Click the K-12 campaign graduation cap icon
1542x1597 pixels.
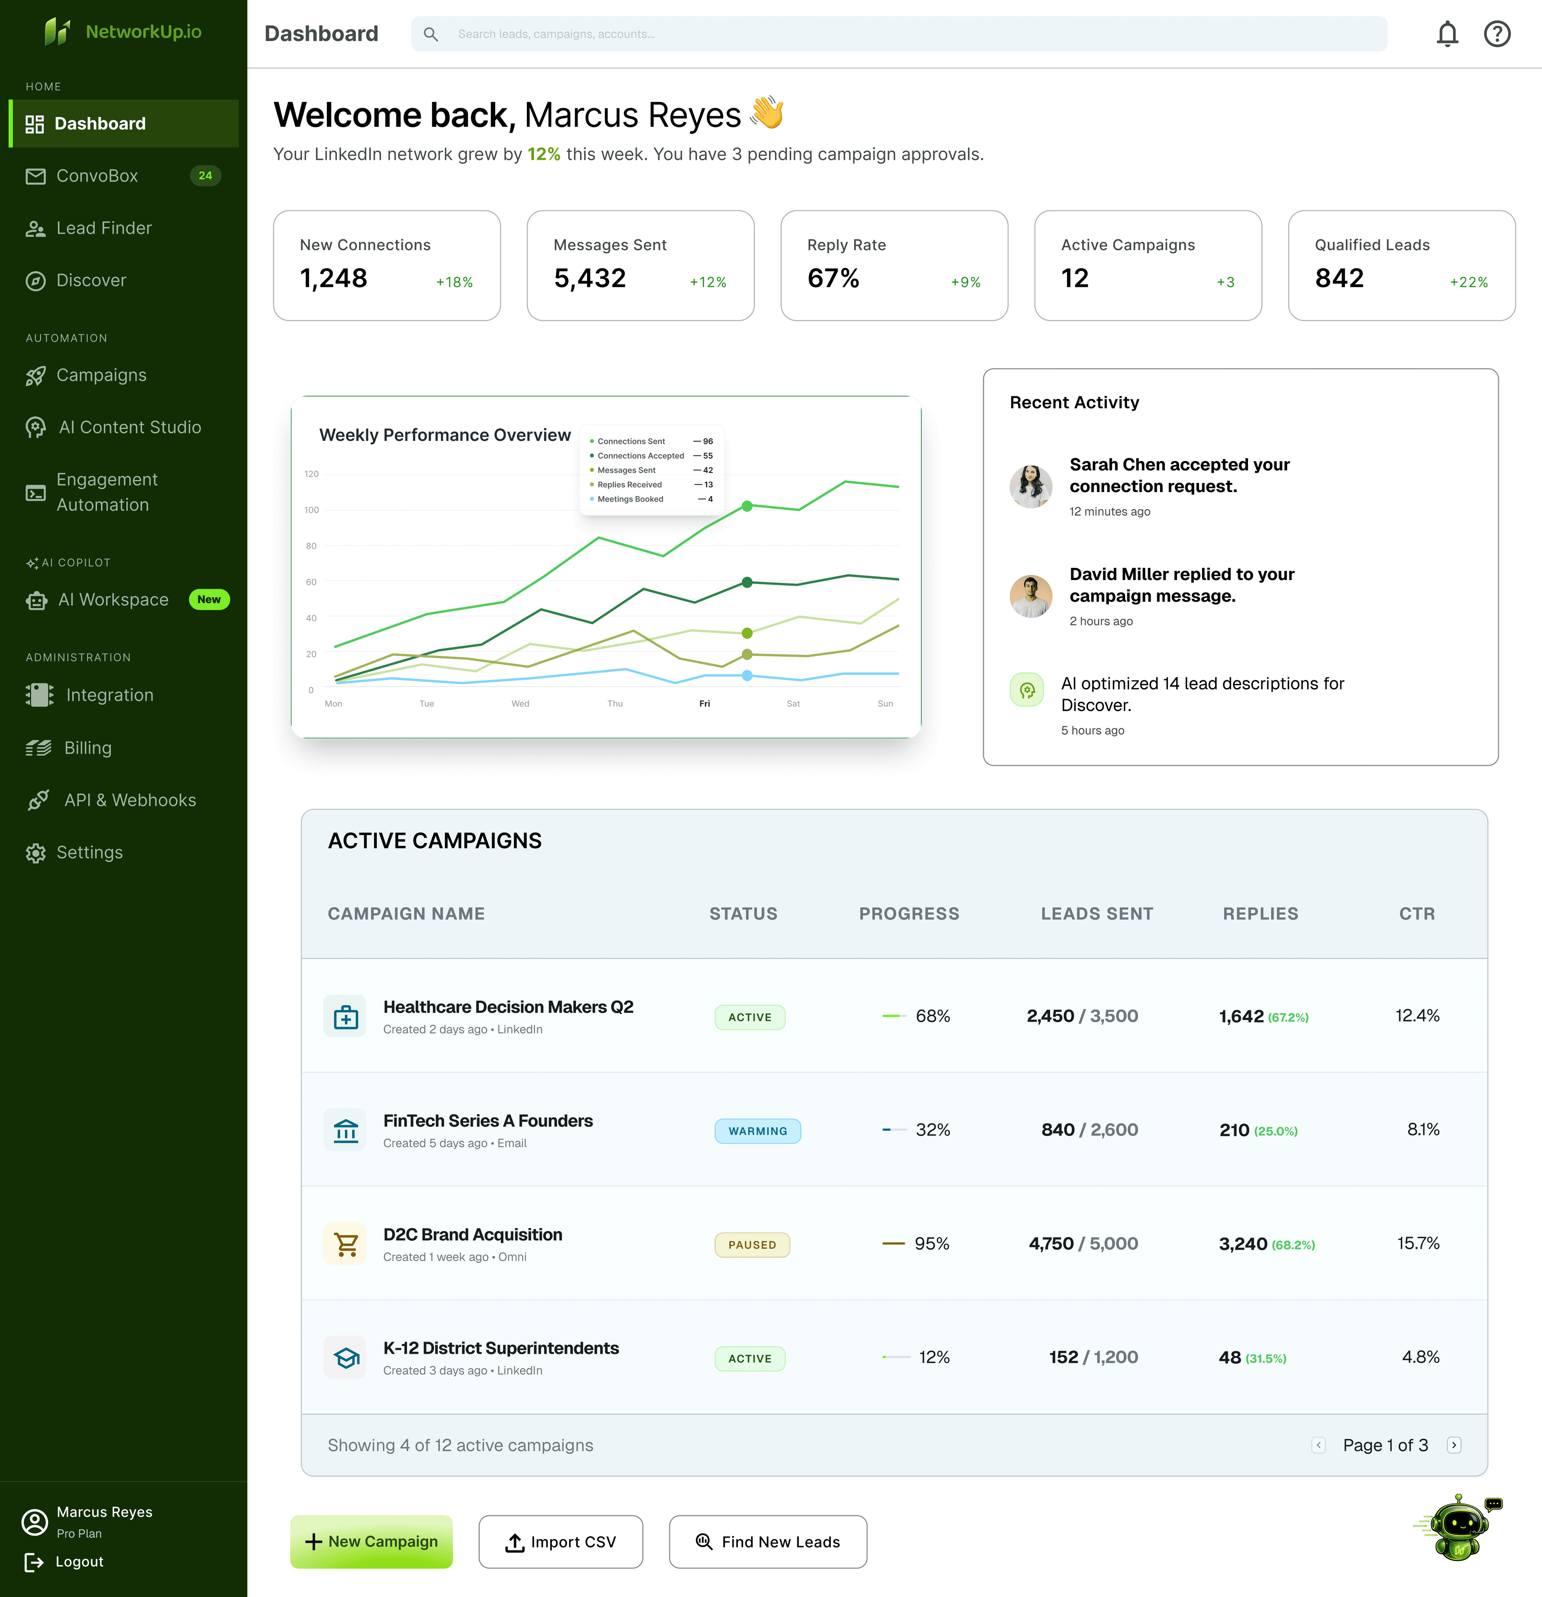point(346,1358)
